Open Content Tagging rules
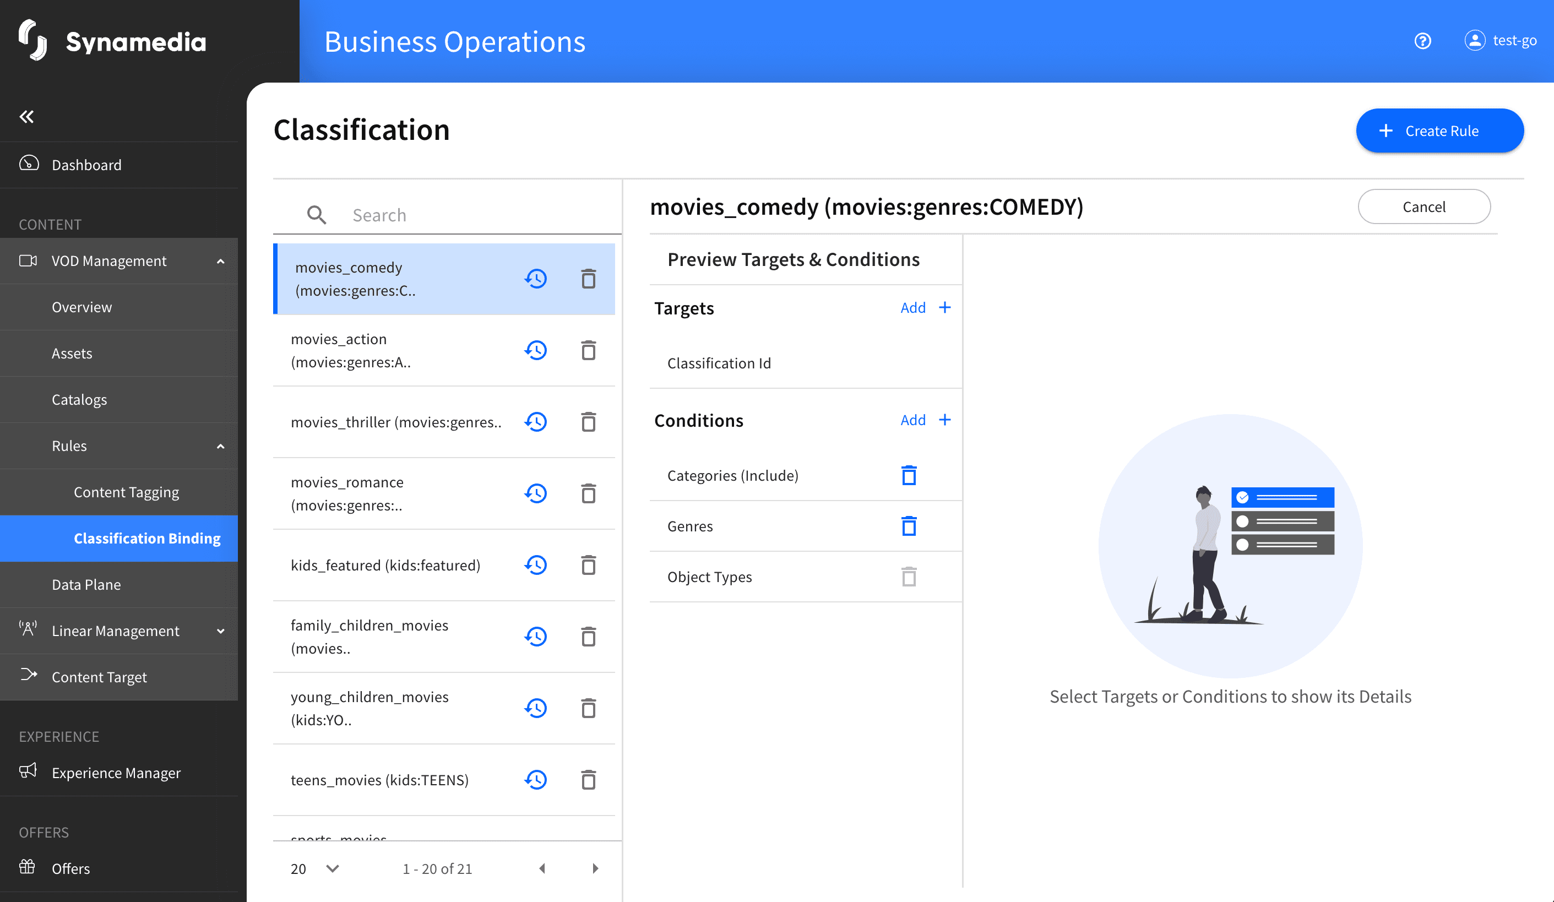The height and width of the screenshot is (902, 1554). click(119, 492)
